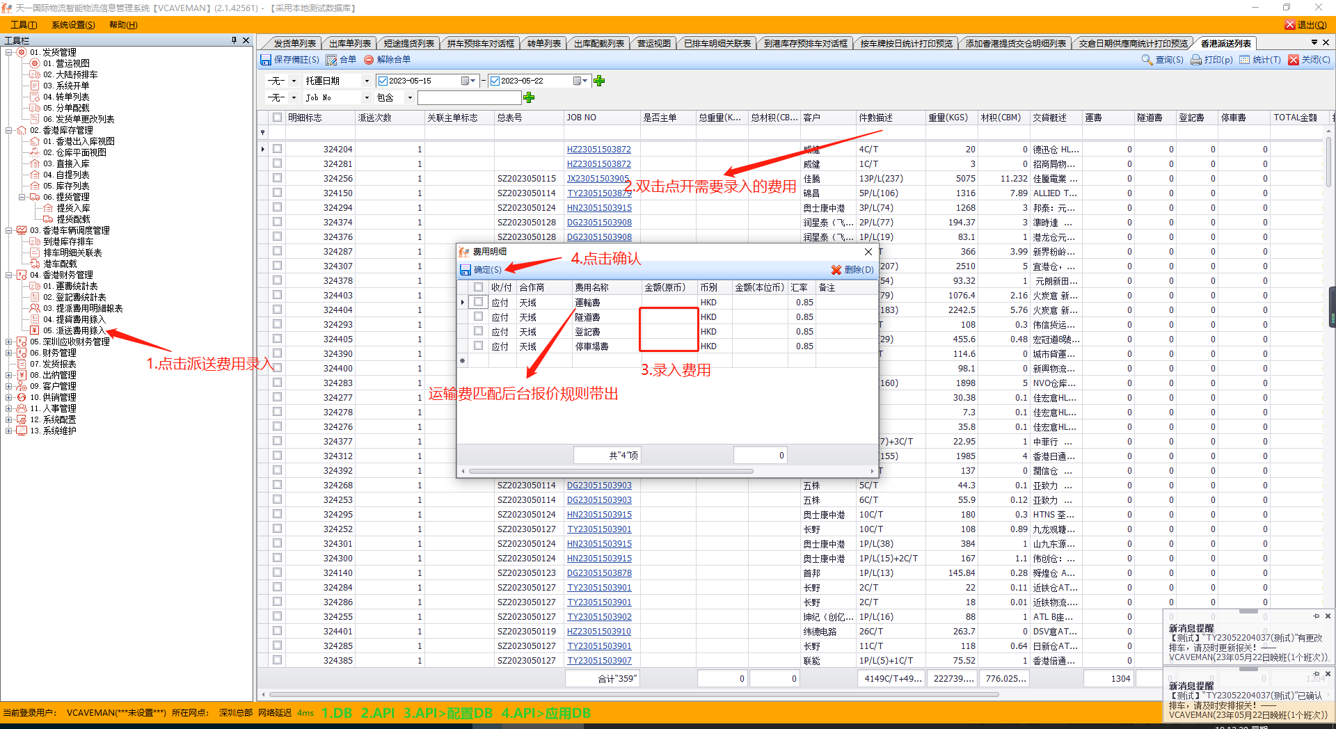This screenshot has width=1336, height=729.
Task: Click 确定(S) in the 费用明细 dialog
Action: (481, 270)
